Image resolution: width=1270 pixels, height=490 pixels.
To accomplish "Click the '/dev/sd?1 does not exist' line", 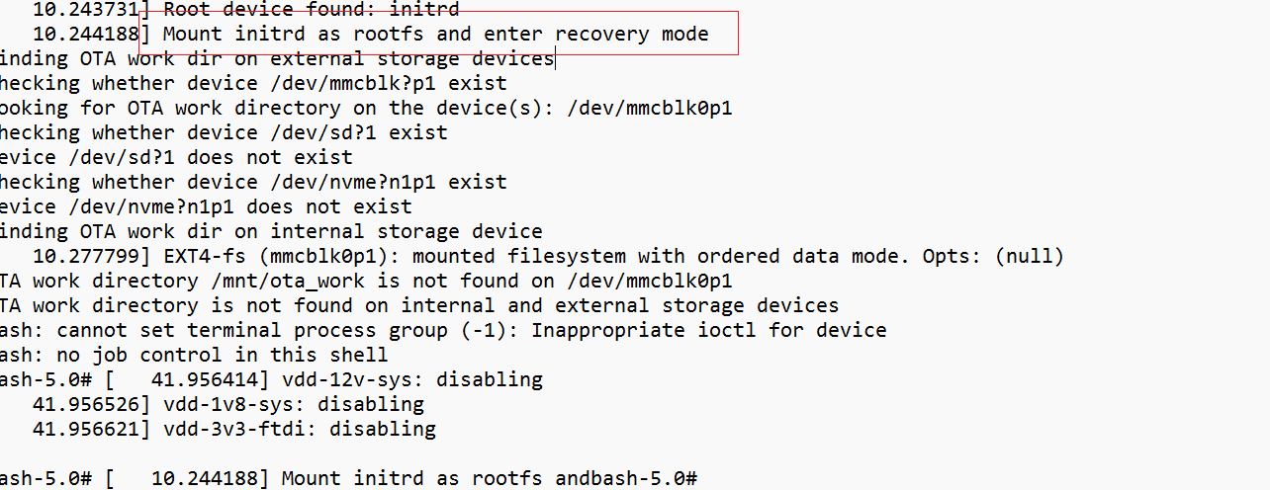I will [x=176, y=157].
